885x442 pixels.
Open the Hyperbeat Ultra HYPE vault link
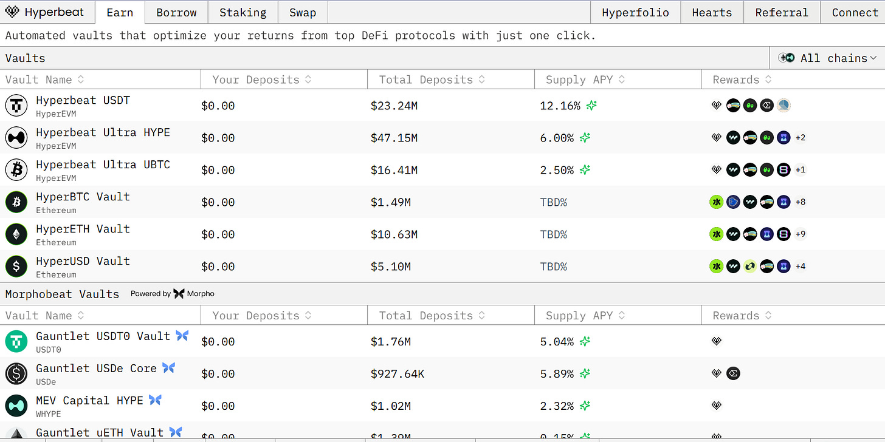click(103, 132)
